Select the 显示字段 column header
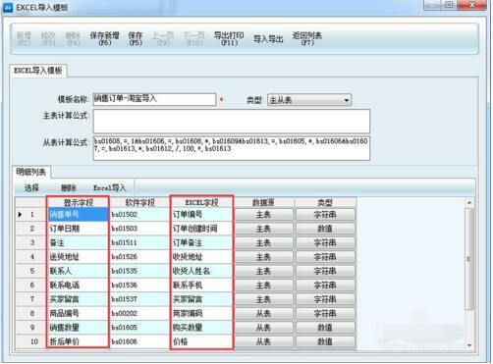 (x=78, y=202)
